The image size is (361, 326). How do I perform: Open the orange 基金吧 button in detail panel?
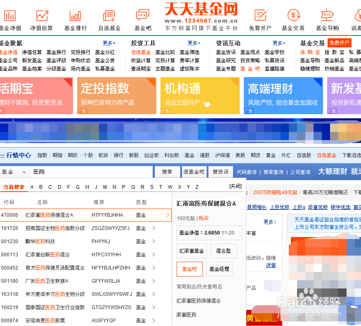(x=189, y=269)
